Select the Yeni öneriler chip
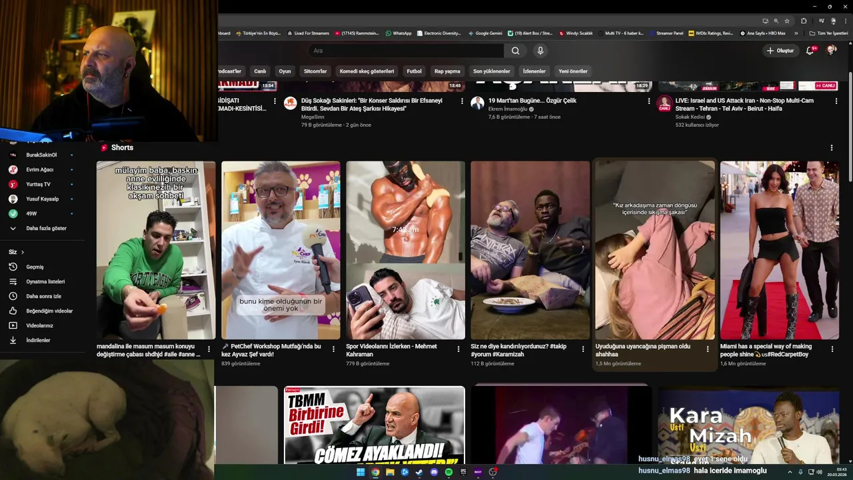Viewport: 853px width, 480px height. (x=573, y=71)
